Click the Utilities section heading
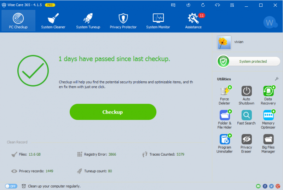Screen dimensions: 283x190 [x=224, y=79]
